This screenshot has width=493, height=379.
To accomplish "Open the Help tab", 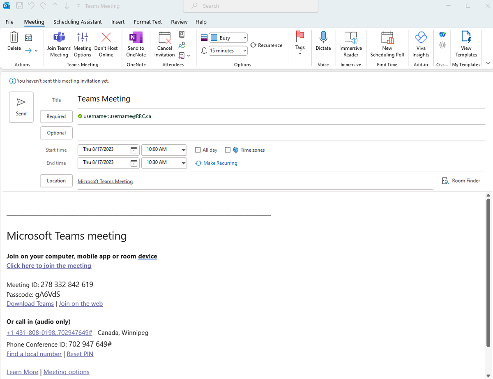I will [201, 22].
